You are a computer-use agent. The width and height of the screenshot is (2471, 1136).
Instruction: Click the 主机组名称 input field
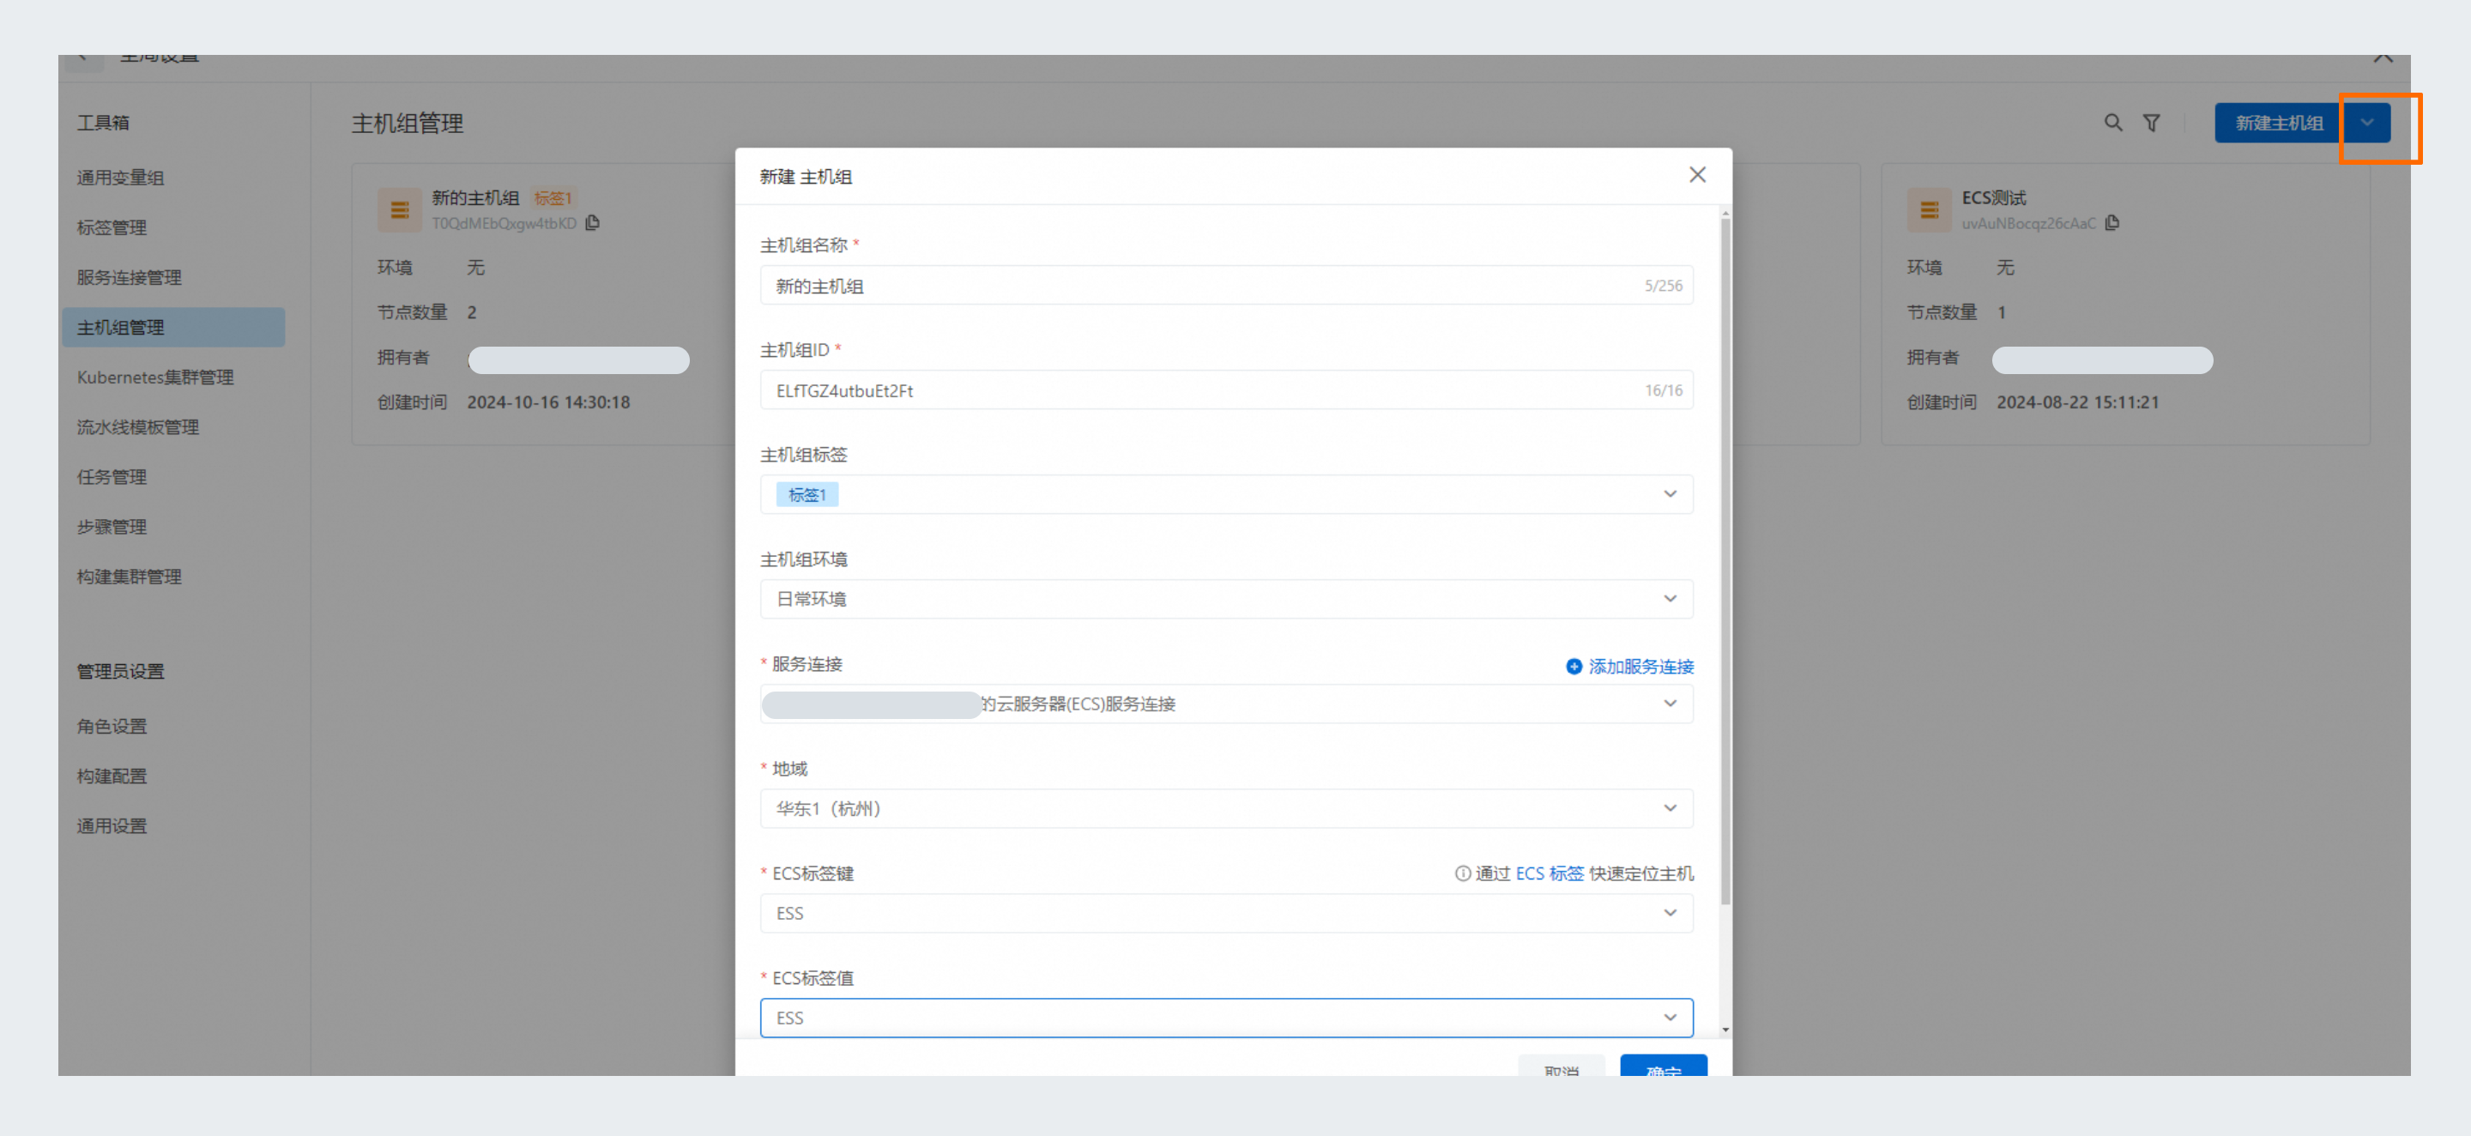(x=1226, y=285)
